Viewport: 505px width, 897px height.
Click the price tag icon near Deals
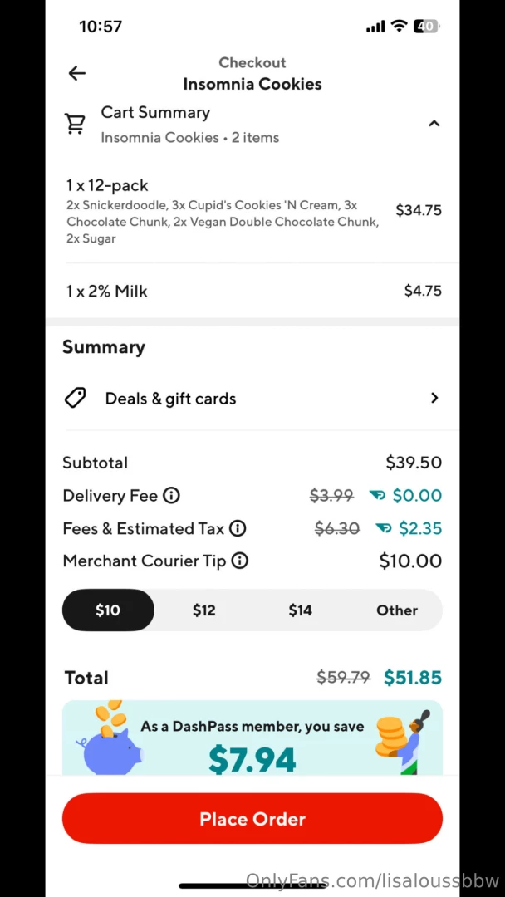pos(75,398)
